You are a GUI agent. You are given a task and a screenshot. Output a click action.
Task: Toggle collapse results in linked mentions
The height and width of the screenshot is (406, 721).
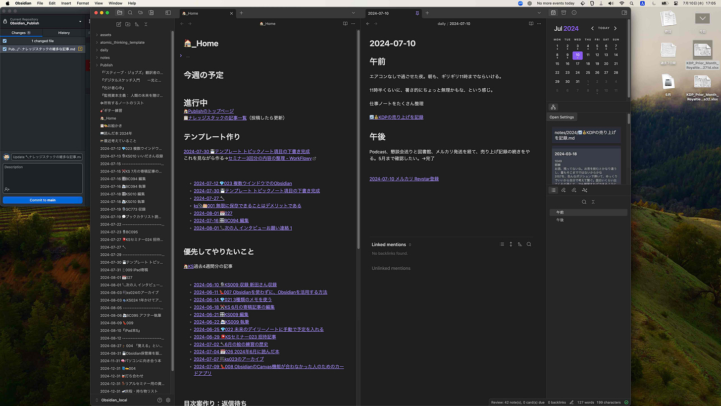point(502,244)
